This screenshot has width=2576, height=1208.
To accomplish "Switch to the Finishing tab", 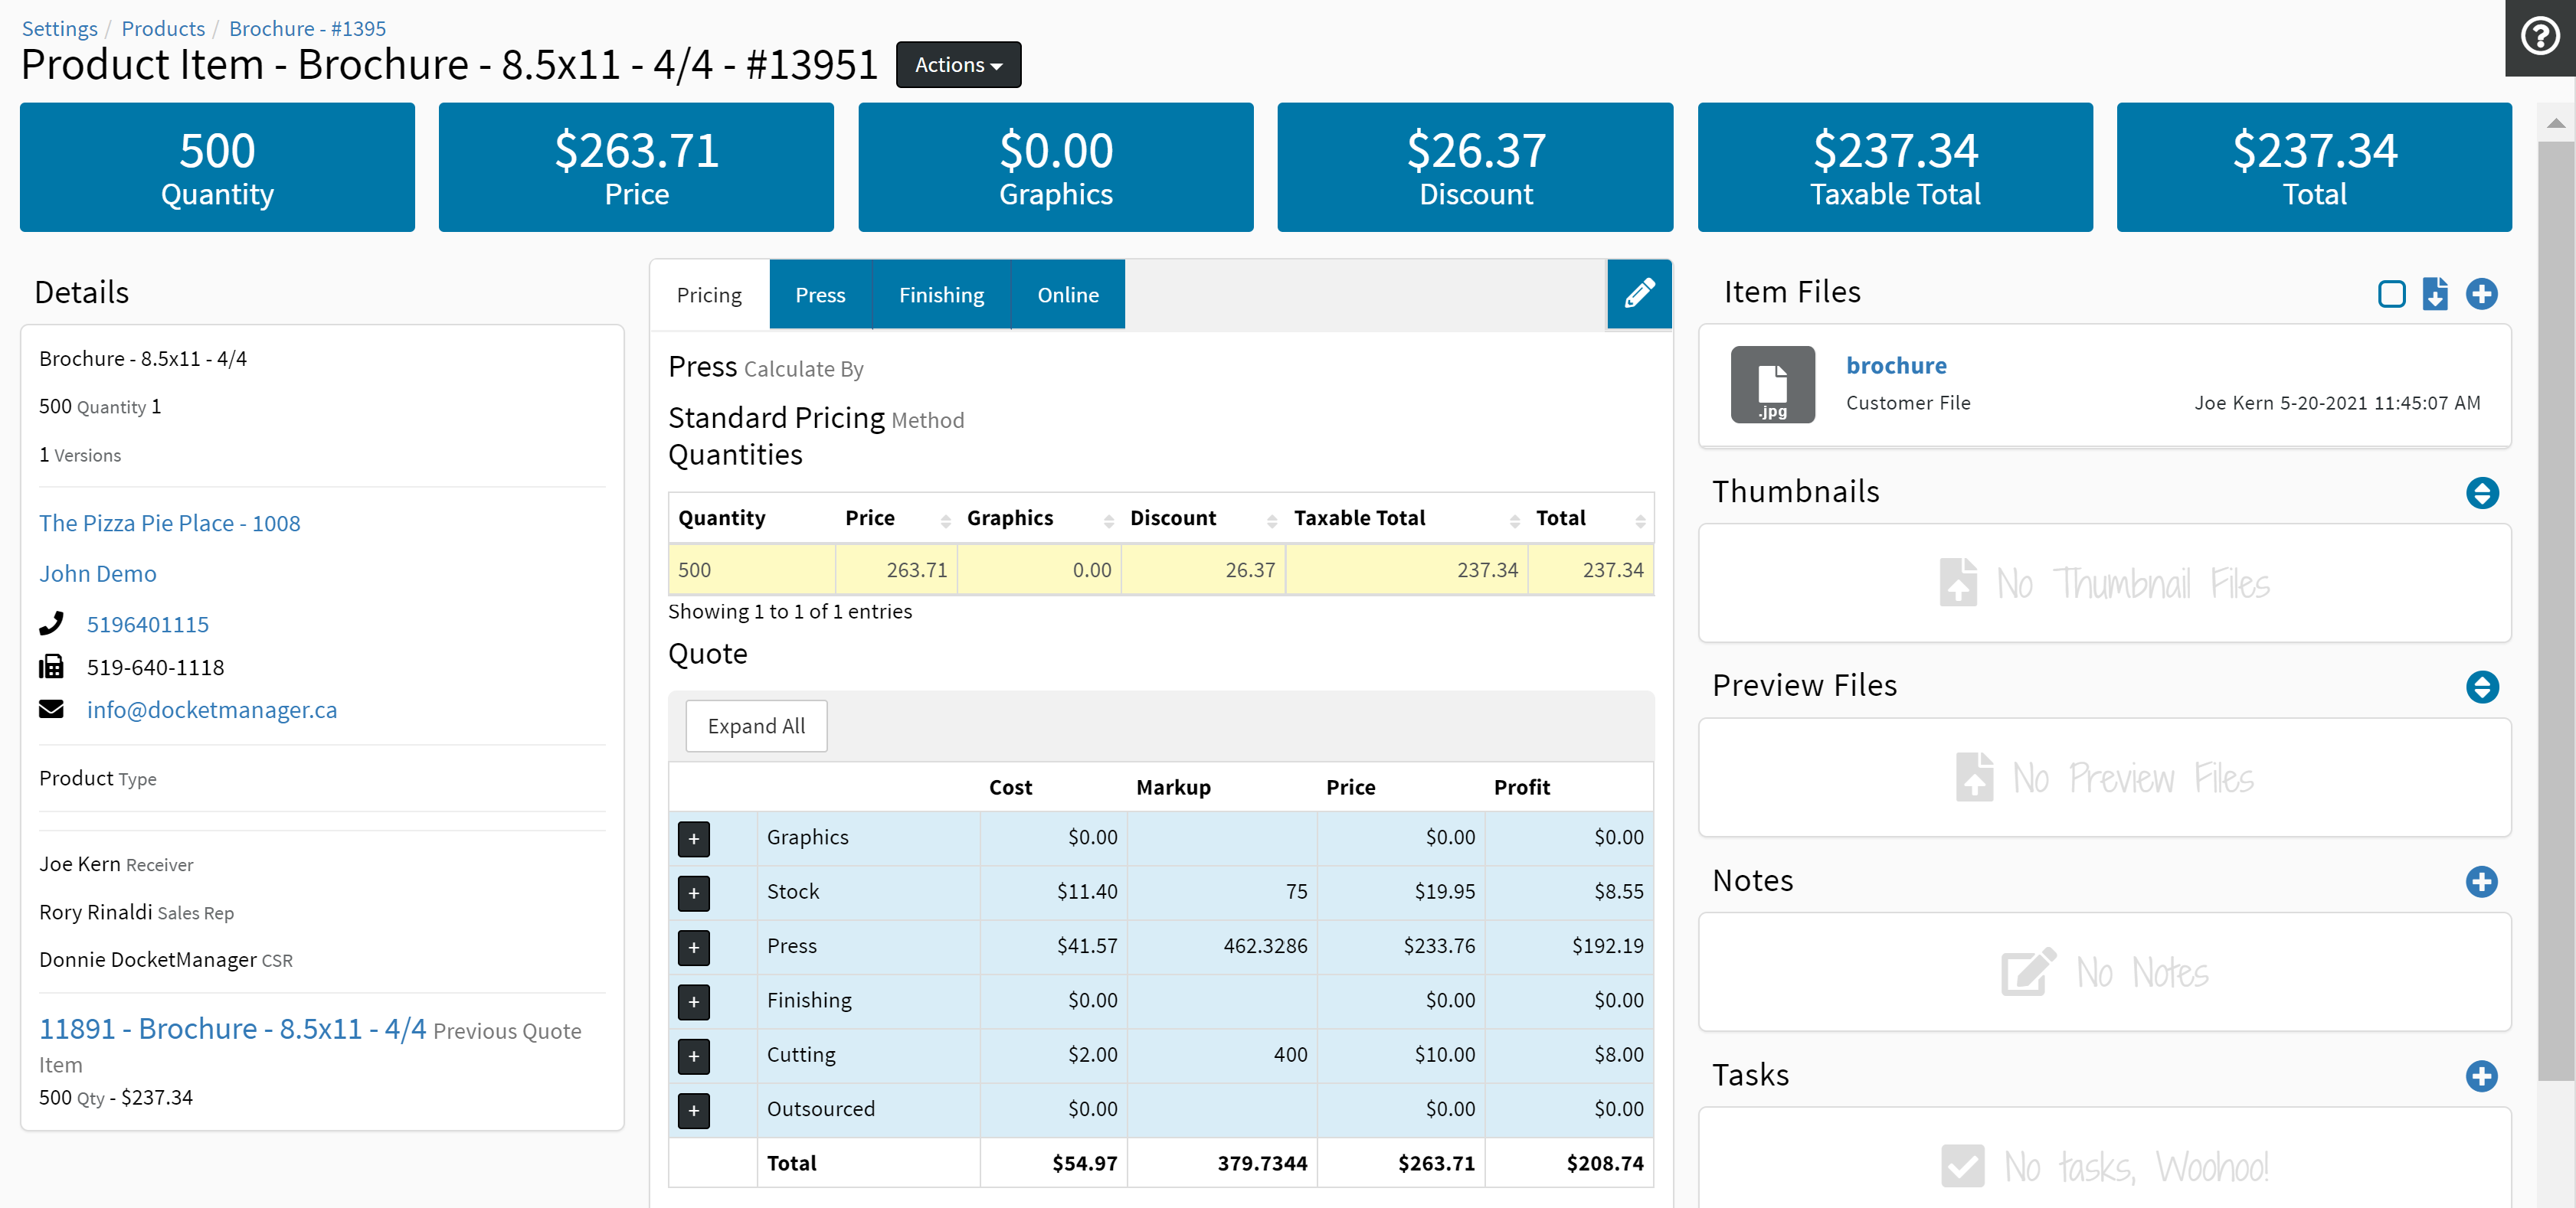I will pos(940,295).
